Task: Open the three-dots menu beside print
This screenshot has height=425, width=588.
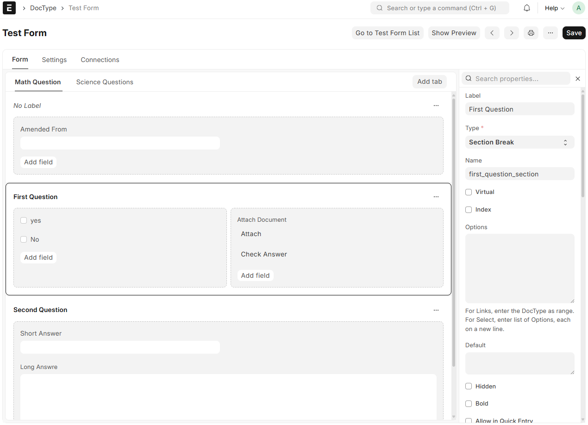Action: pos(550,33)
